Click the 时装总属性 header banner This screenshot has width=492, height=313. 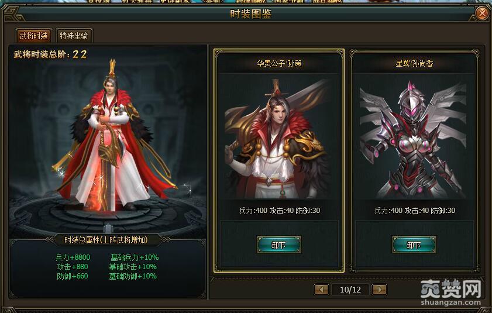tap(106, 240)
